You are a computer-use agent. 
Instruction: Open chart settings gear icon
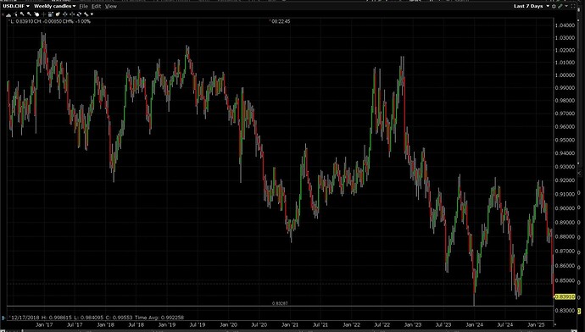tap(554, 6)
